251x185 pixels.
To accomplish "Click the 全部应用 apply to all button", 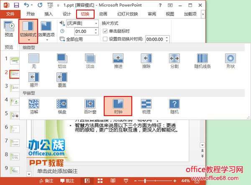I will point(71,39).
